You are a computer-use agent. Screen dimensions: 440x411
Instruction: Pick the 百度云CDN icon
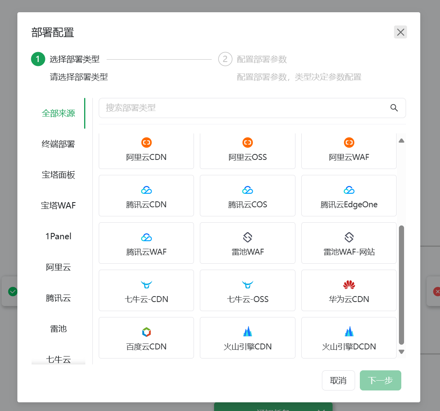click(x=146, y=332)
